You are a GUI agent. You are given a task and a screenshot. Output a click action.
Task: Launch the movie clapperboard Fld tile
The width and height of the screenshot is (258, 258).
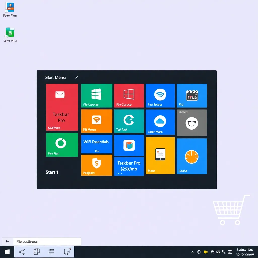[x=191, y=96]
